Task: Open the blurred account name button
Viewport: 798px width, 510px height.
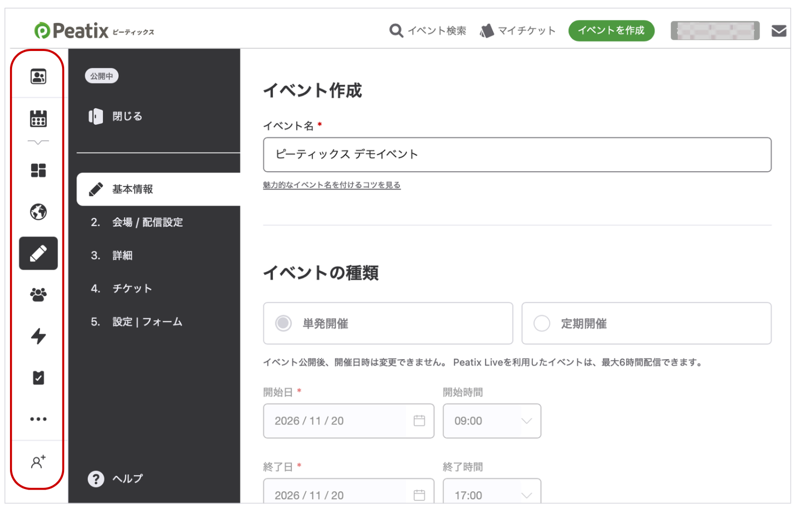Action: [x=715, y=30]
